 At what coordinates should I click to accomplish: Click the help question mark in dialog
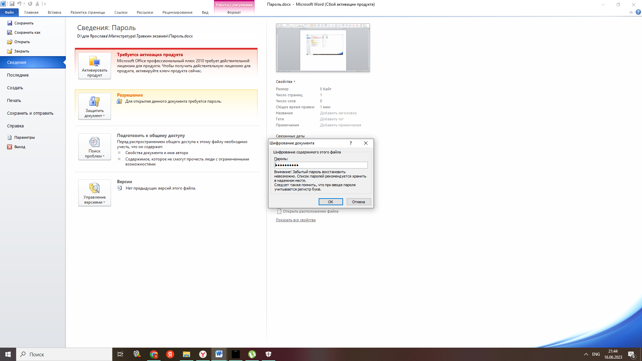pyautogui.click(x=351, y=143)
